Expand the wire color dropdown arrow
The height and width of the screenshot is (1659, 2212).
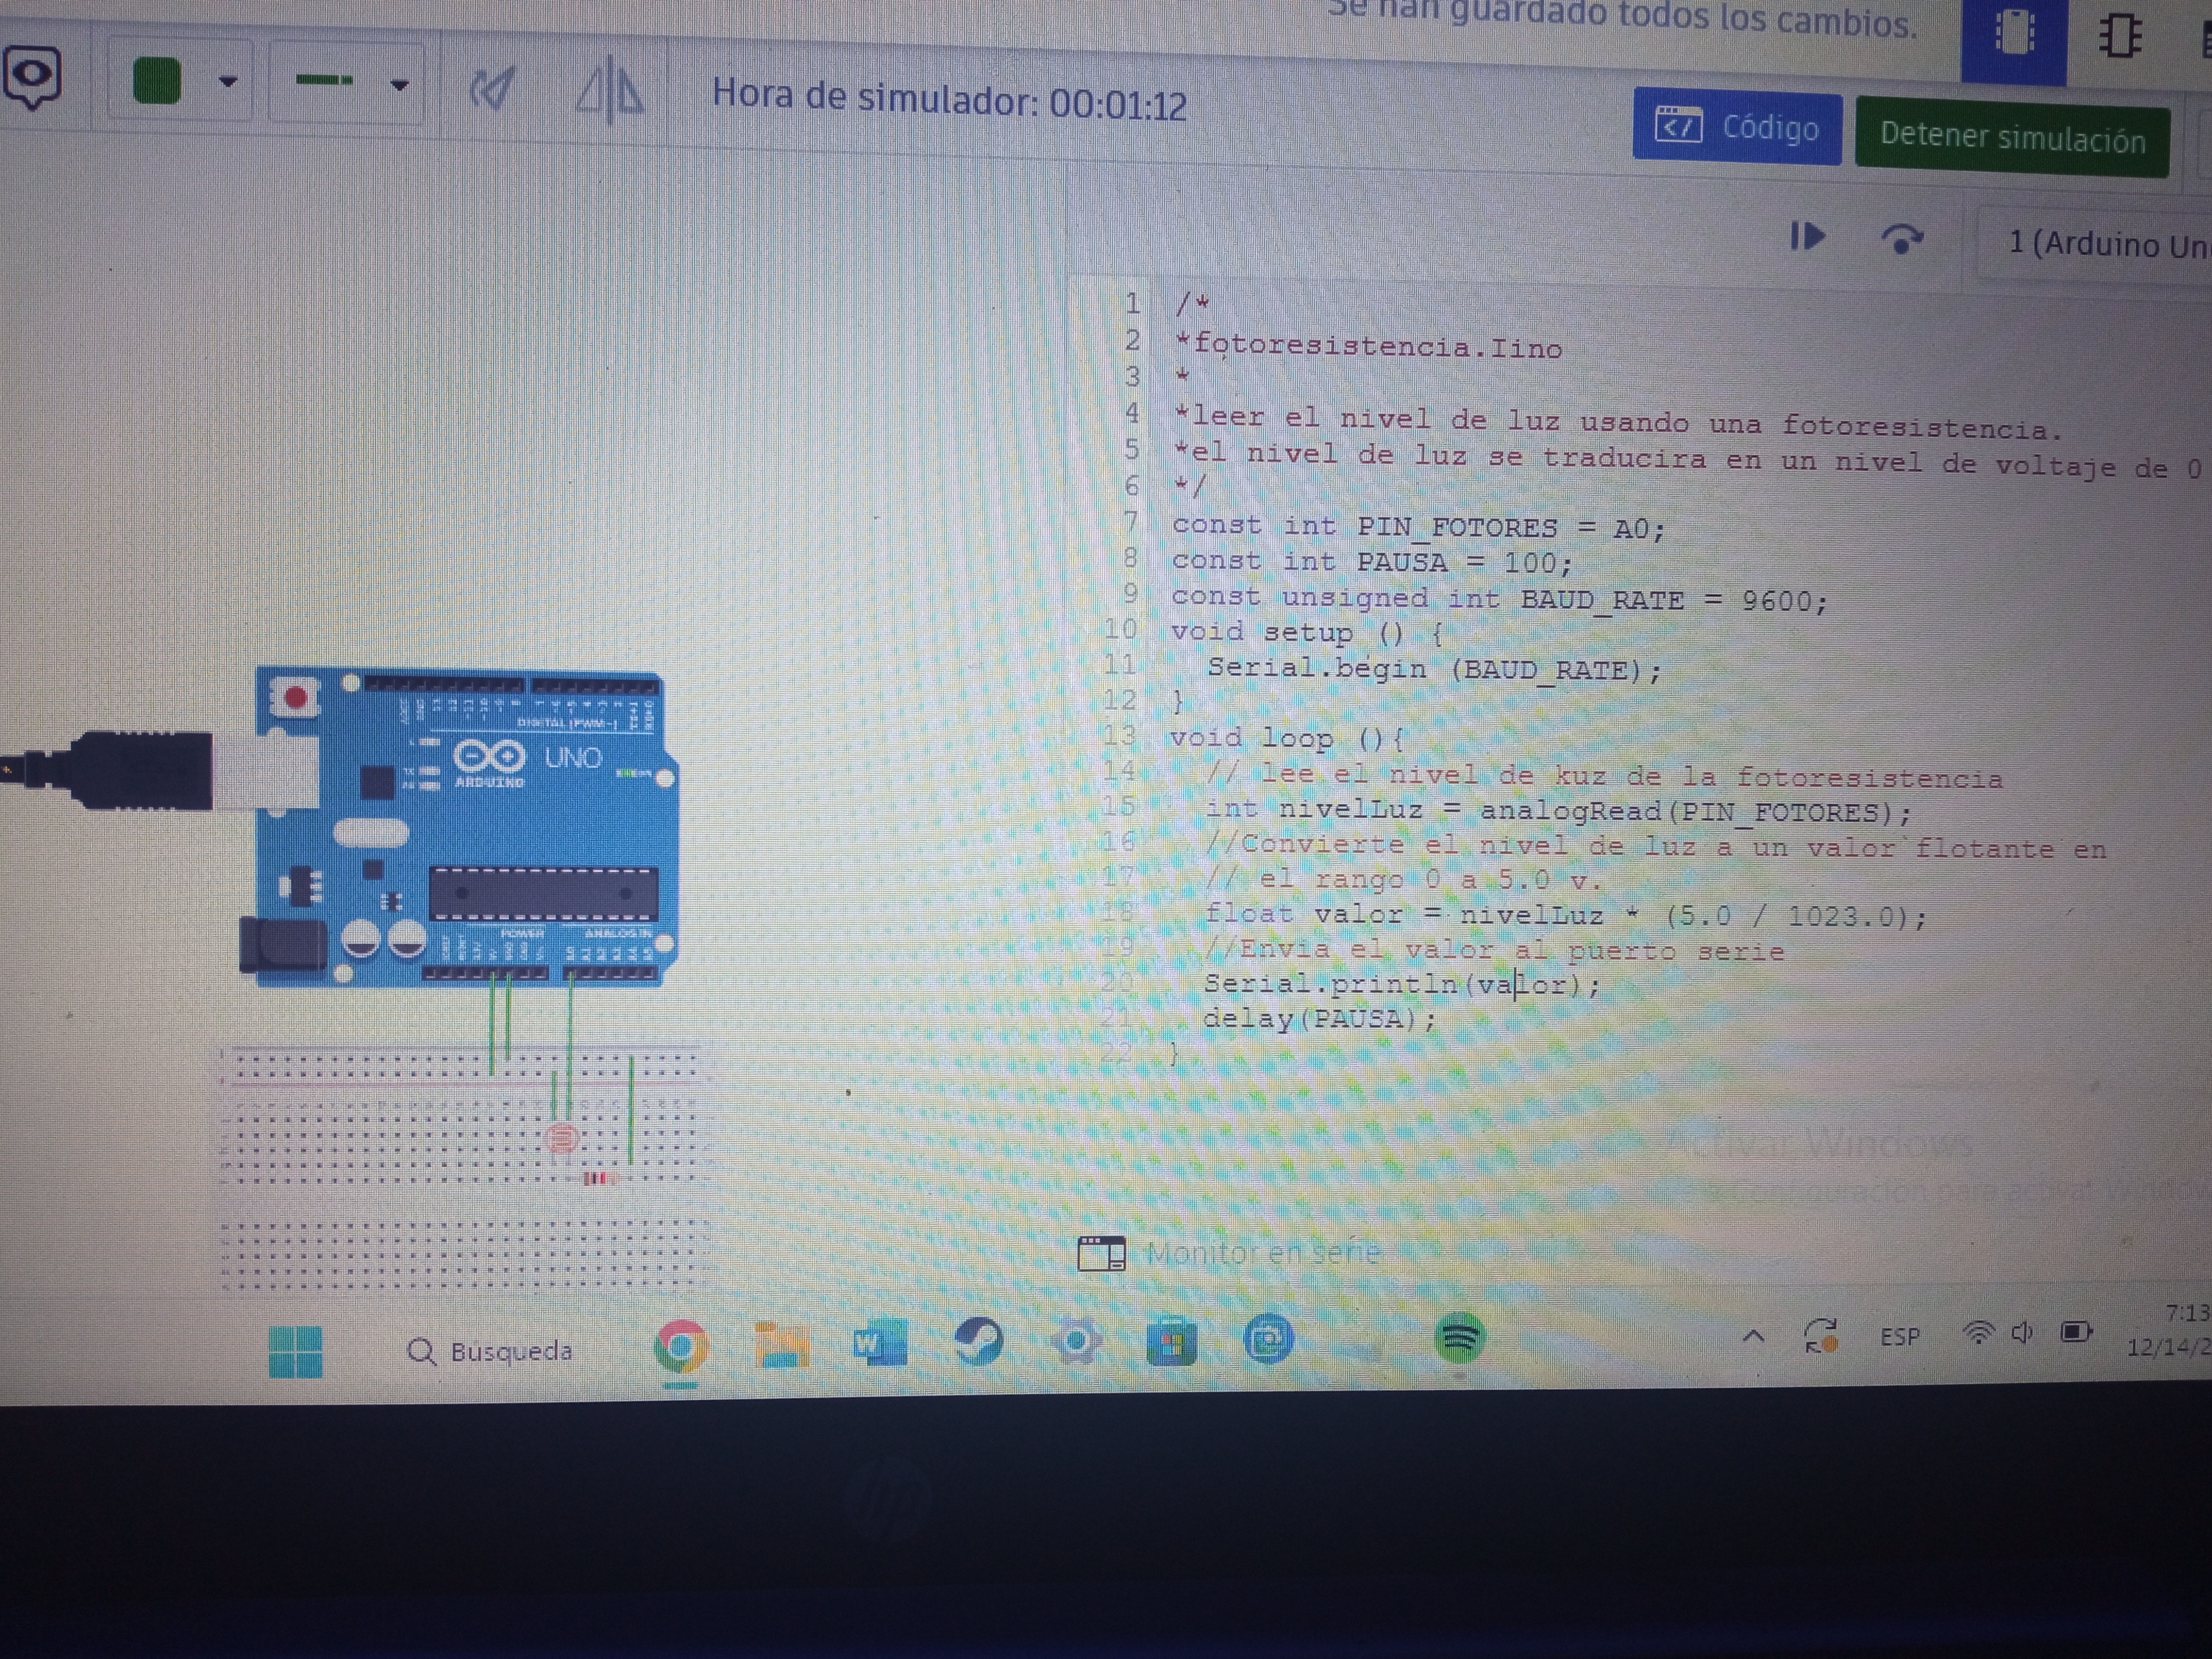228,82
